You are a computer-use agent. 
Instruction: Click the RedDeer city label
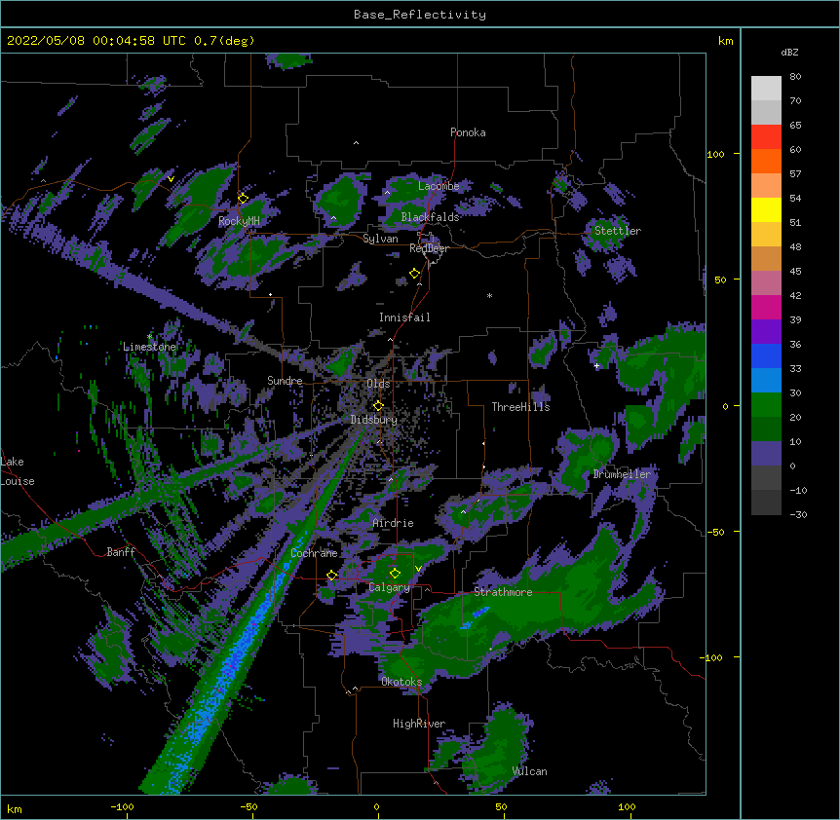[x=429, y=248]
